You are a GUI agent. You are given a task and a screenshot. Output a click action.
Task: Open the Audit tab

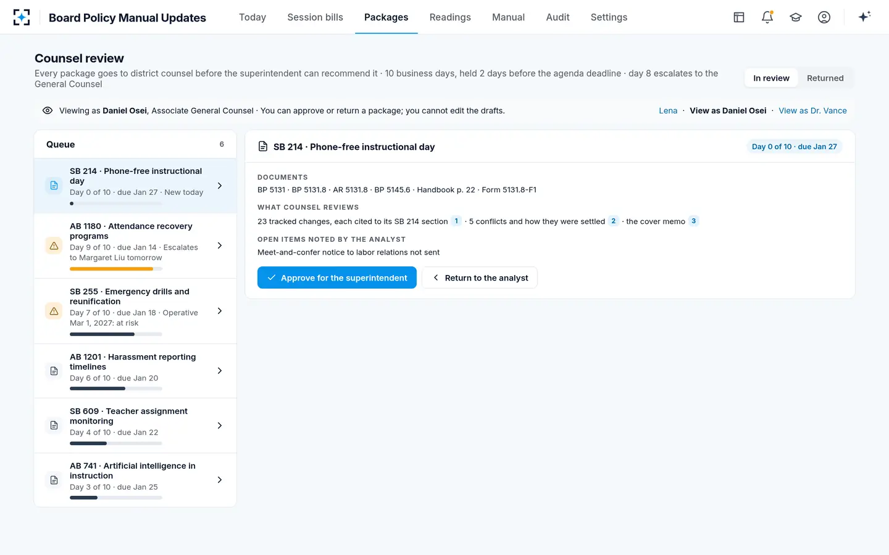point(557,17)
